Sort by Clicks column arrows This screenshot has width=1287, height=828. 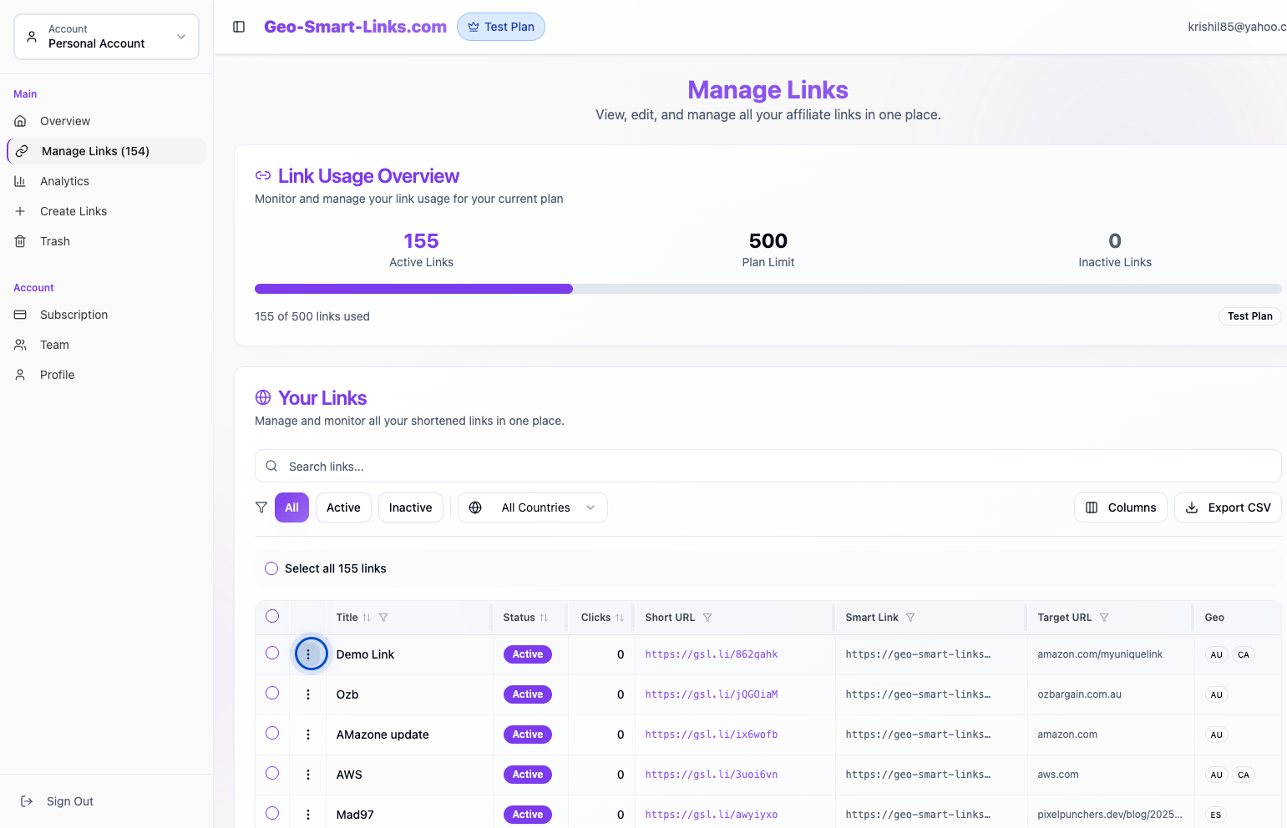(x=620, y=618)
